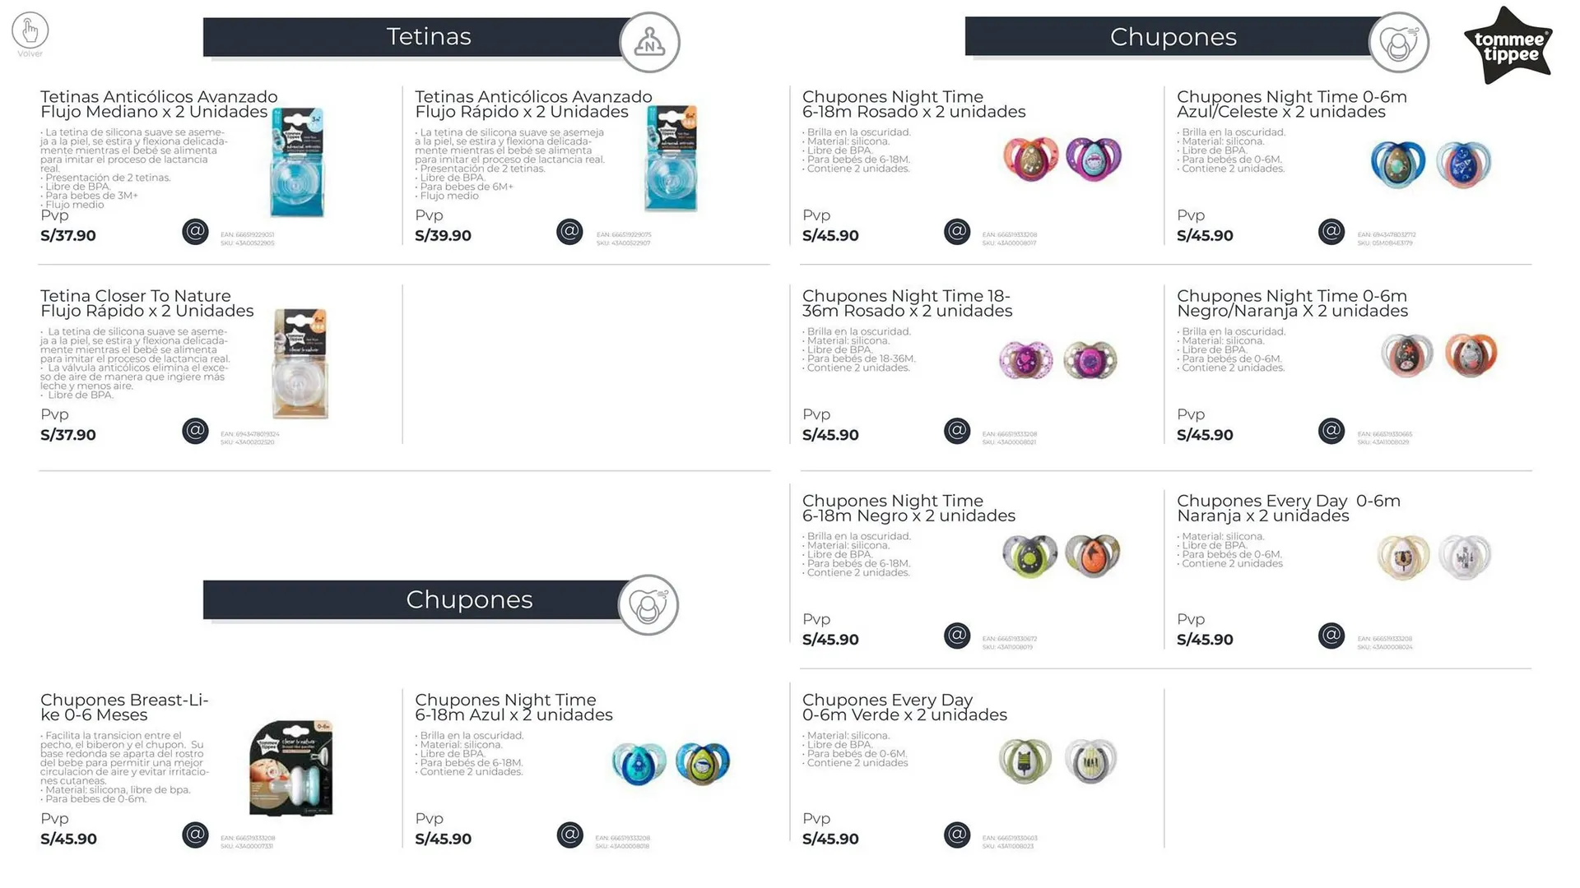Click @ icon for Chupones Every Day 0-6m Verde
The height and width of the screenshot is (888, 1580).
pos(957,835)
